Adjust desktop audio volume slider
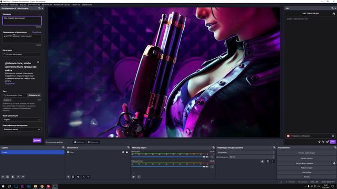 (x=168, y=166)
